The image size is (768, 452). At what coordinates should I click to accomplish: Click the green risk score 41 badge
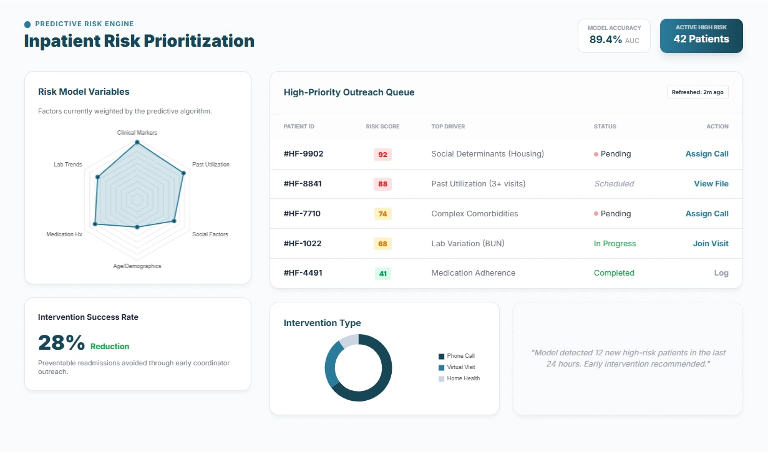pos(382,273)
